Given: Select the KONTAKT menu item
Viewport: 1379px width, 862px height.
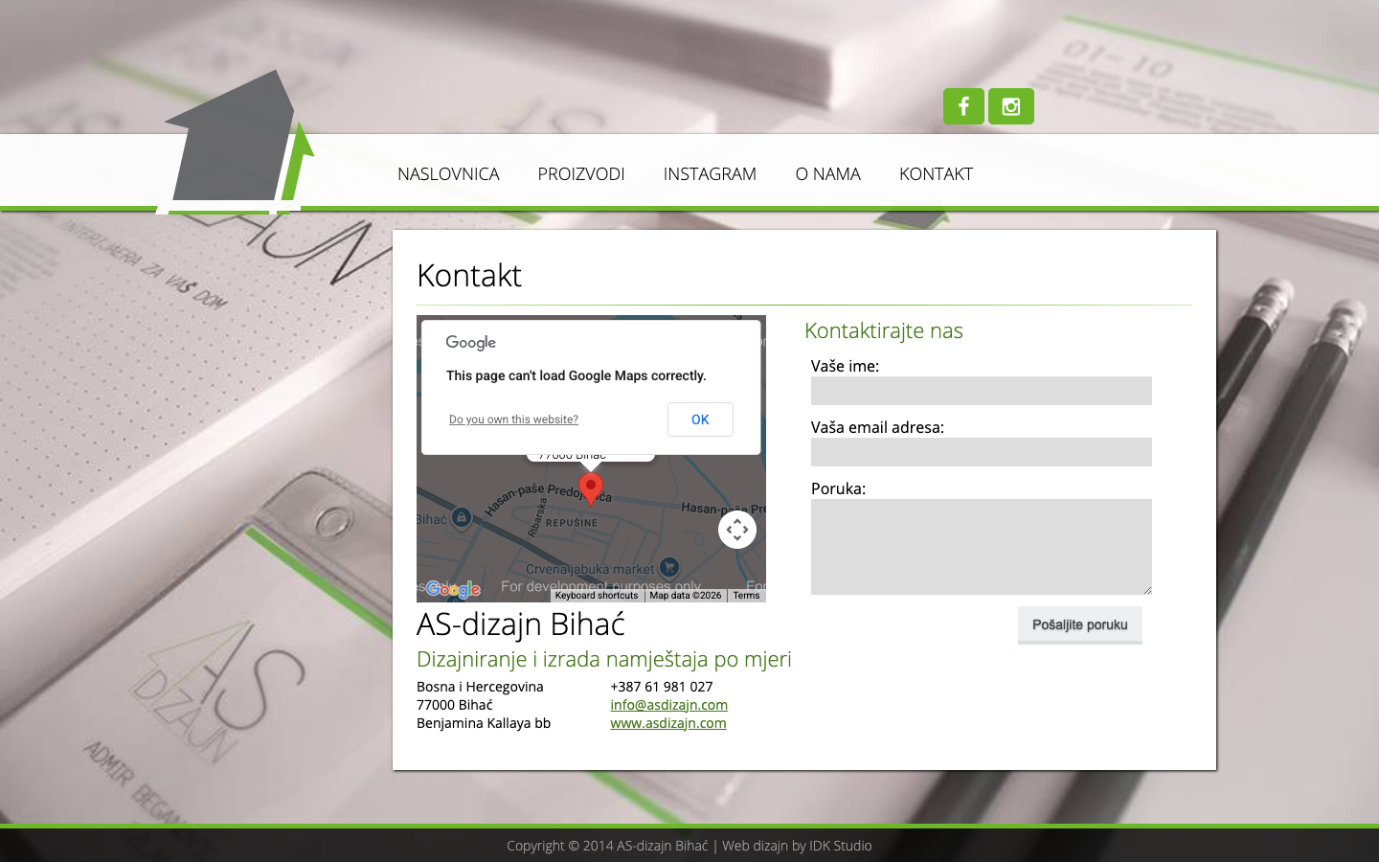Looking at the screenshot, I should (x=936, y=173).
